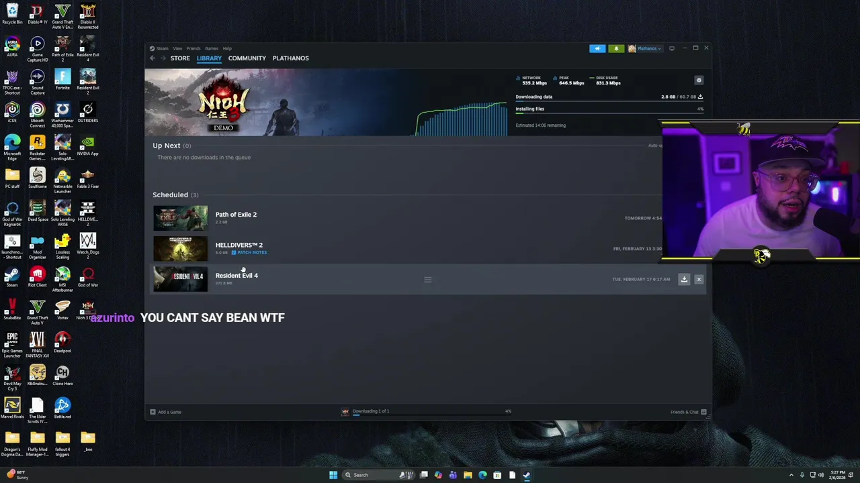The image size is (860, 483).
Task: Open Ubisoft Connect desktop icon
Action: [37, 115]
